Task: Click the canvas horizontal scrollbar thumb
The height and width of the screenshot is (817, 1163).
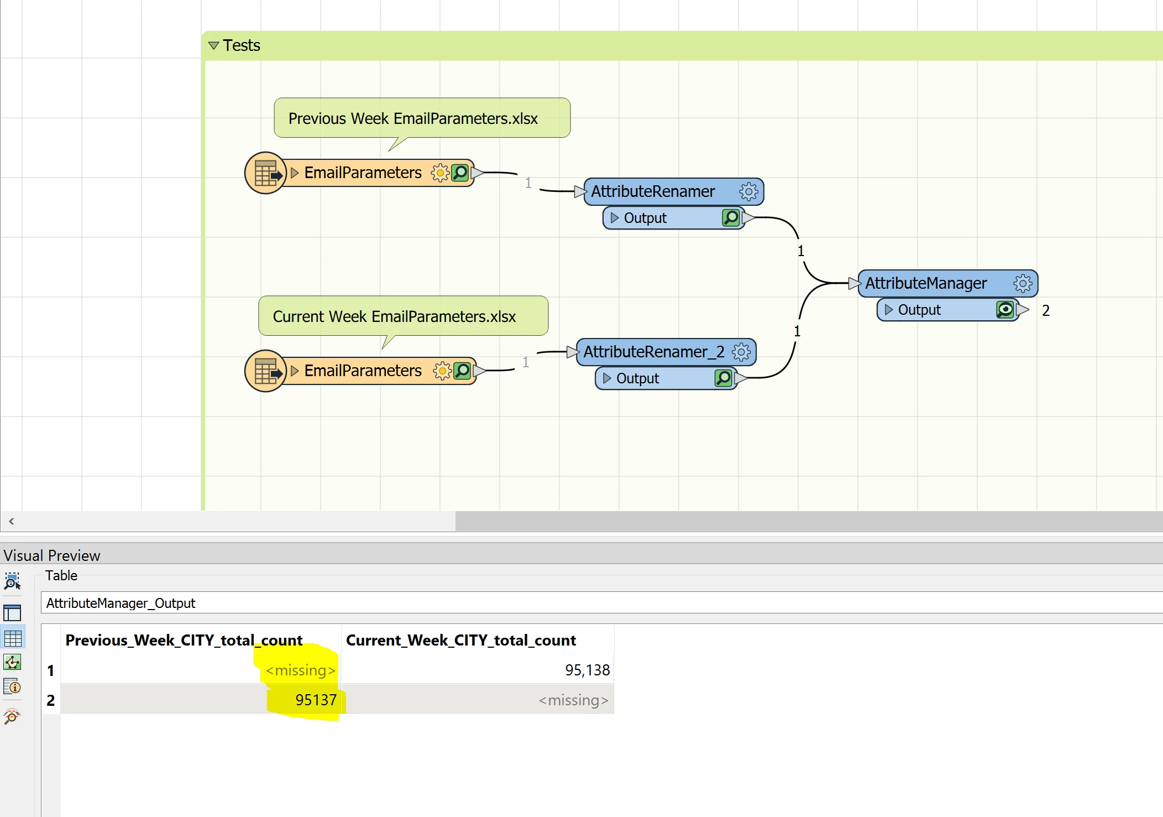Action: coord(808,521)
